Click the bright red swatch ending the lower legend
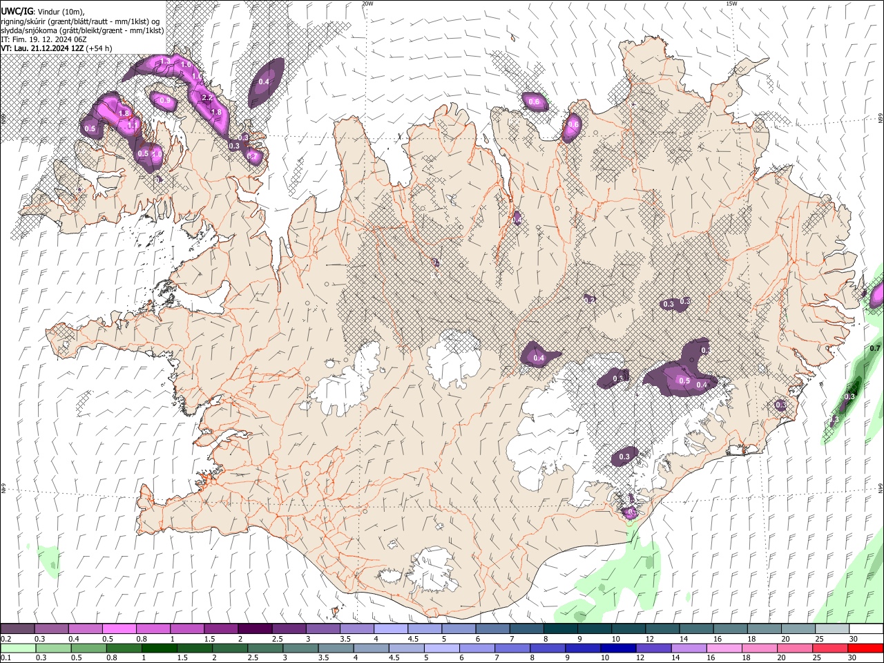The width and height of the screenshot is (884, 663). (865, 648)
